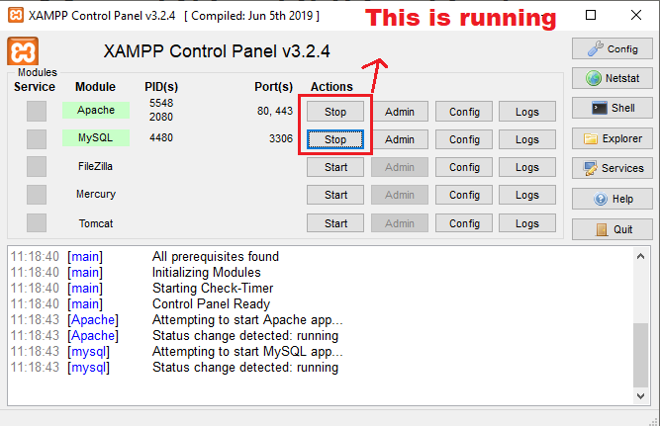This screenshot has height=426, width=660.
Task: Toggle the Apache service checkbox
Action: click(37, 111)
